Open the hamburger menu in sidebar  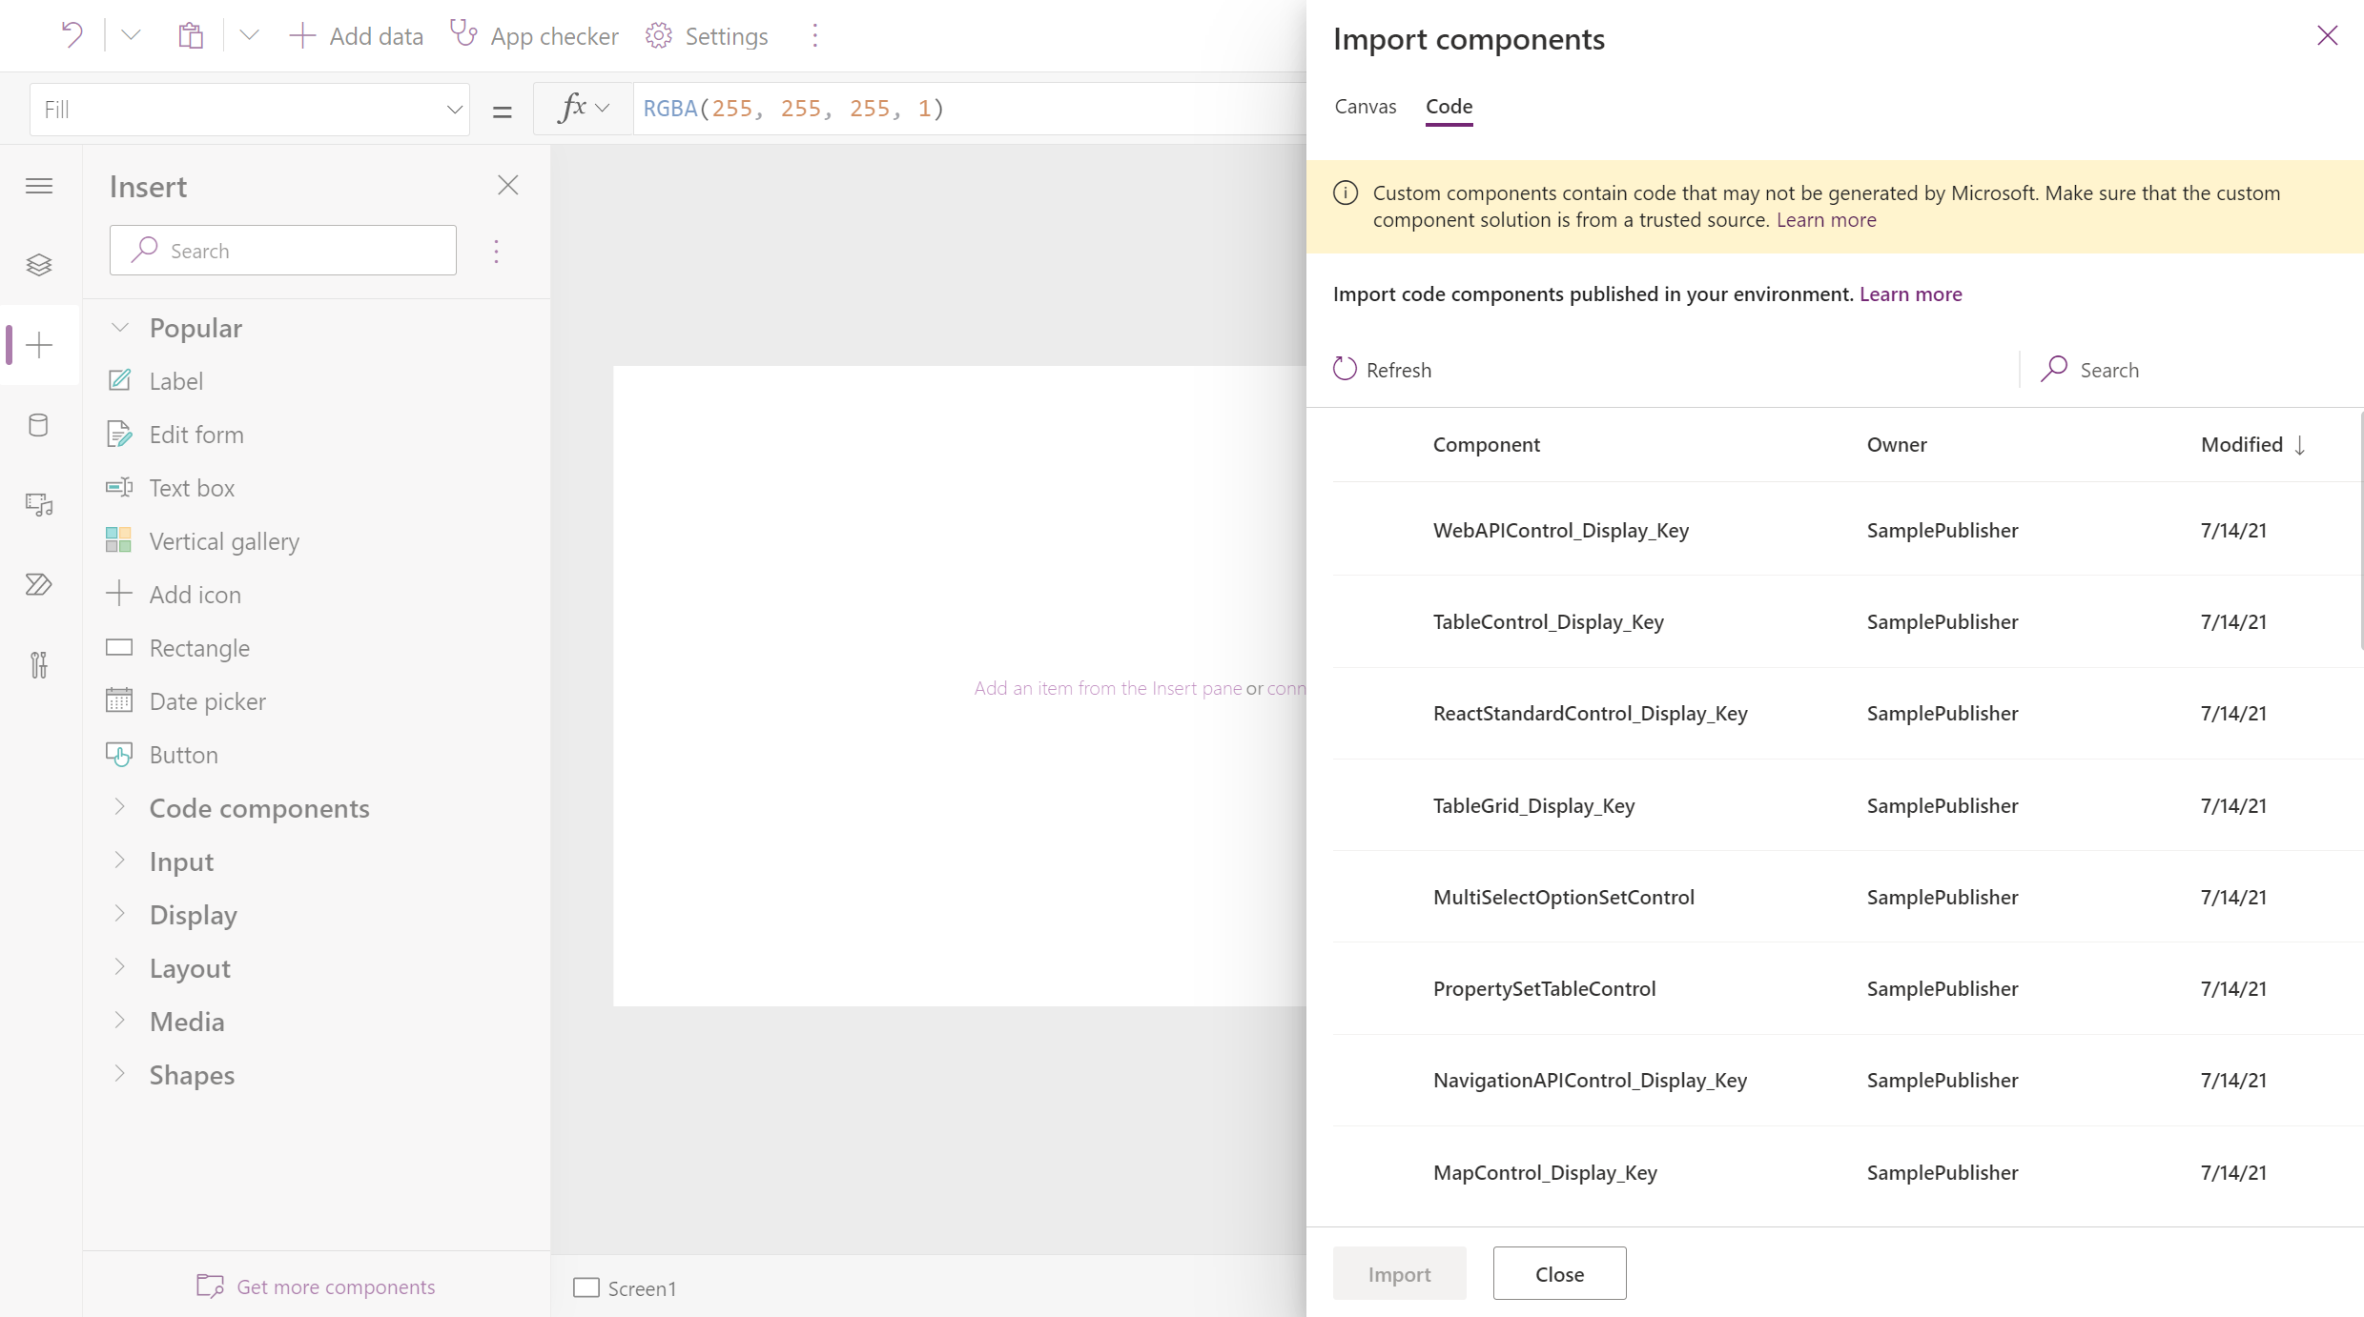click(x=39, y=186)
